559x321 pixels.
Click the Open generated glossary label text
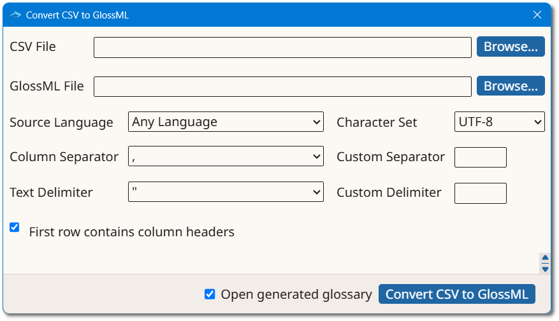296,295
